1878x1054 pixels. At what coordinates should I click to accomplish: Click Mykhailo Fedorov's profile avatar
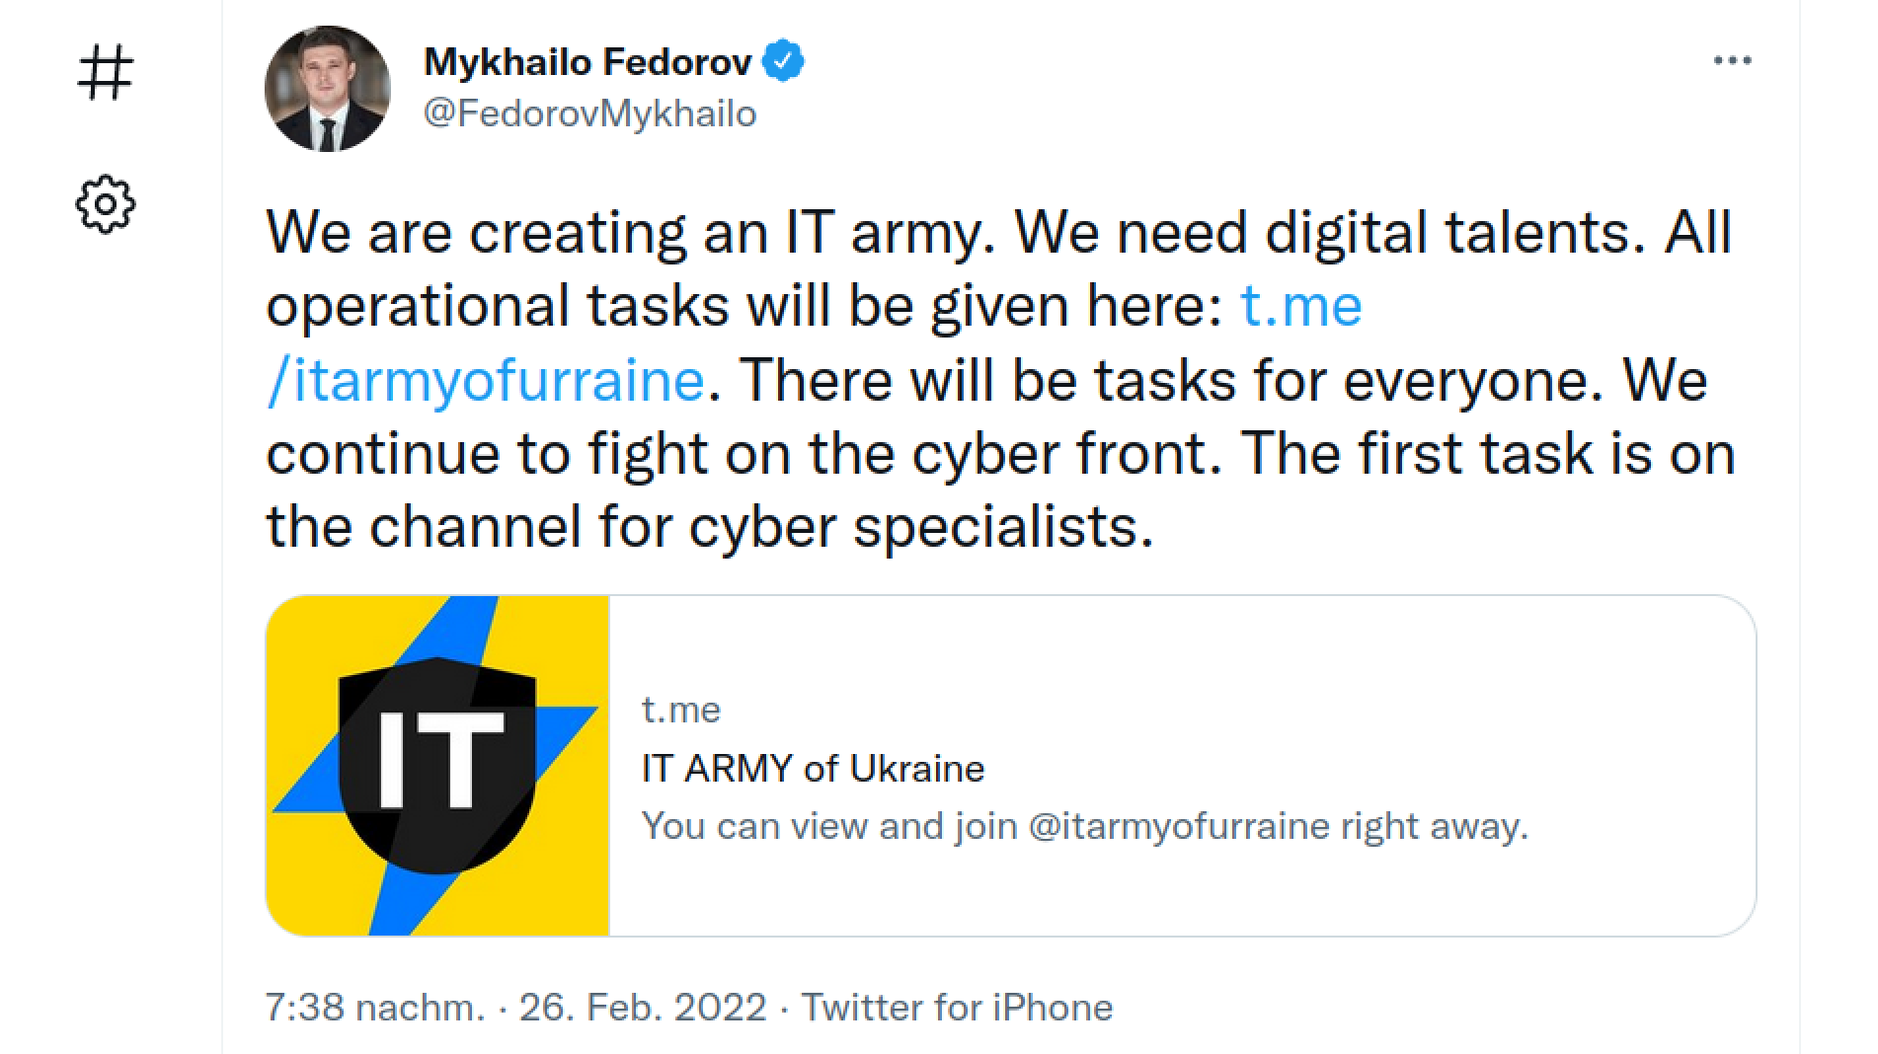coord(327,89)
